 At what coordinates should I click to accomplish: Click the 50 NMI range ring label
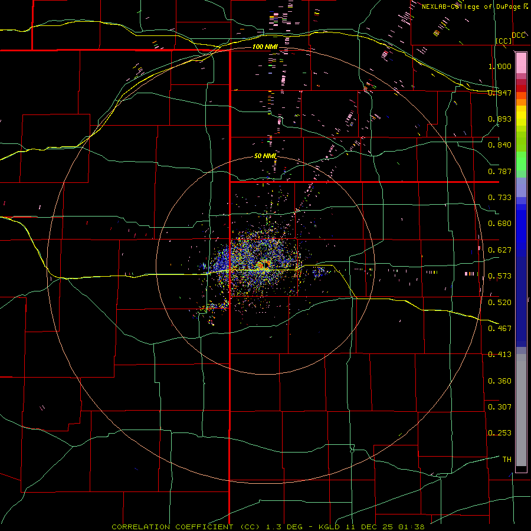point(265,156)
